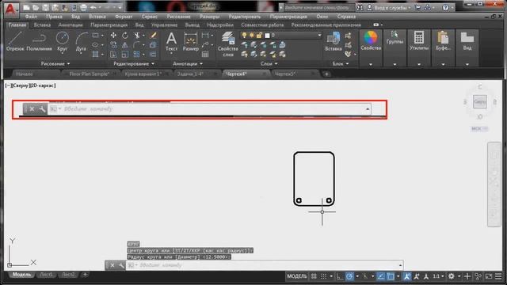The width and height of the screenshot is (507, 285).
Task: Click the print icon in quick access
Action: (83, 7)
